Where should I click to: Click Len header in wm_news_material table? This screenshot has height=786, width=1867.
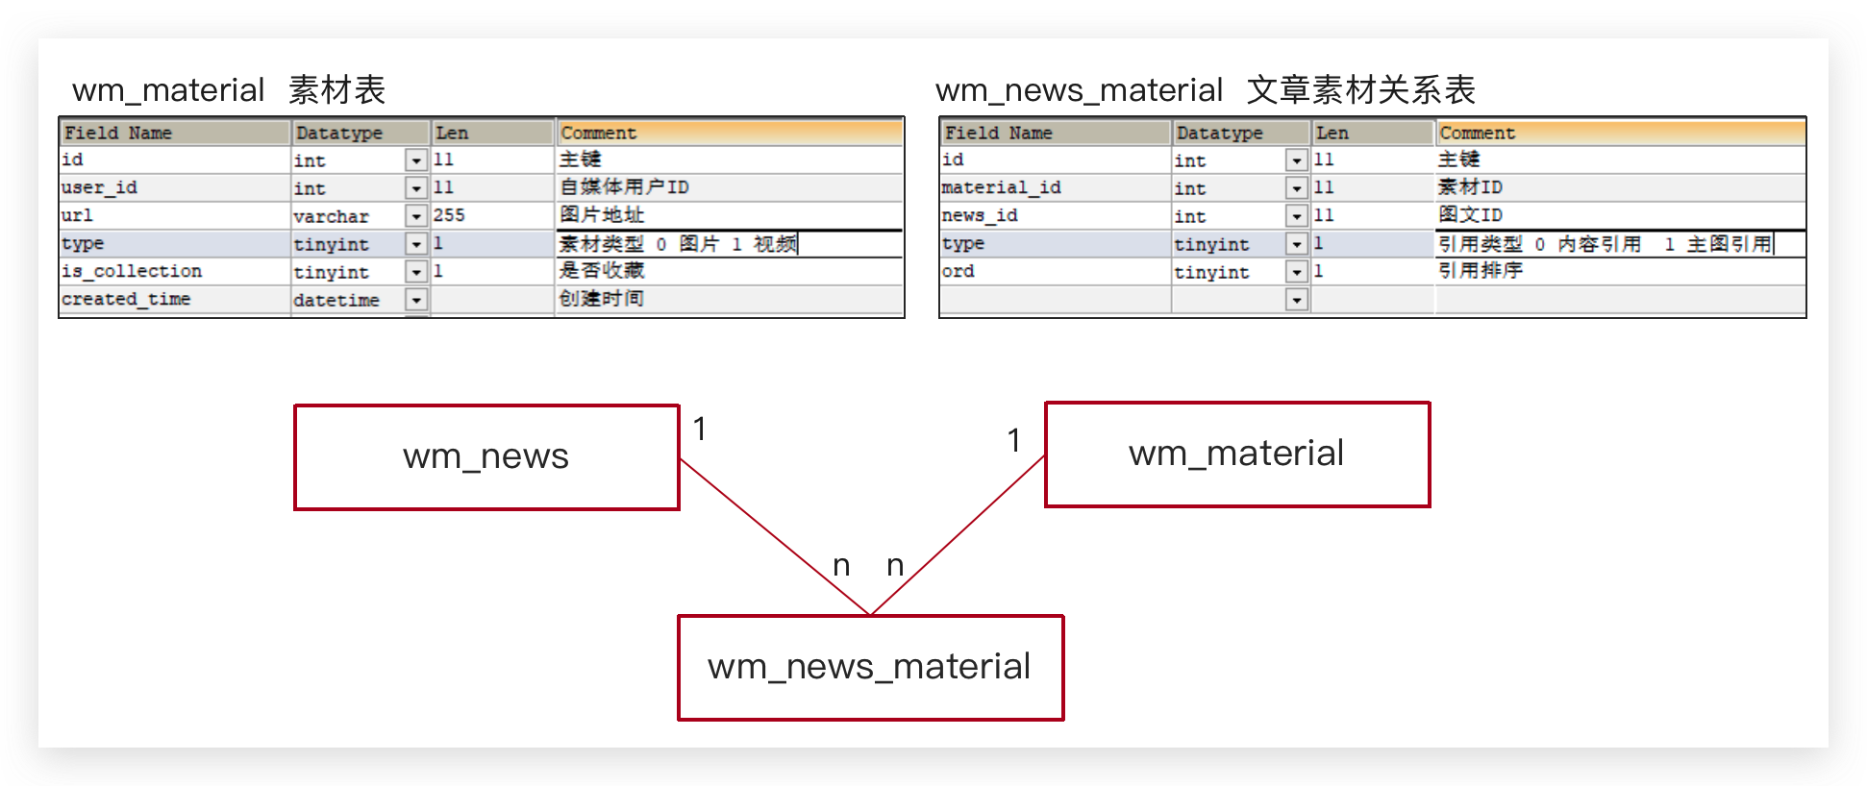click(1373, 133)
